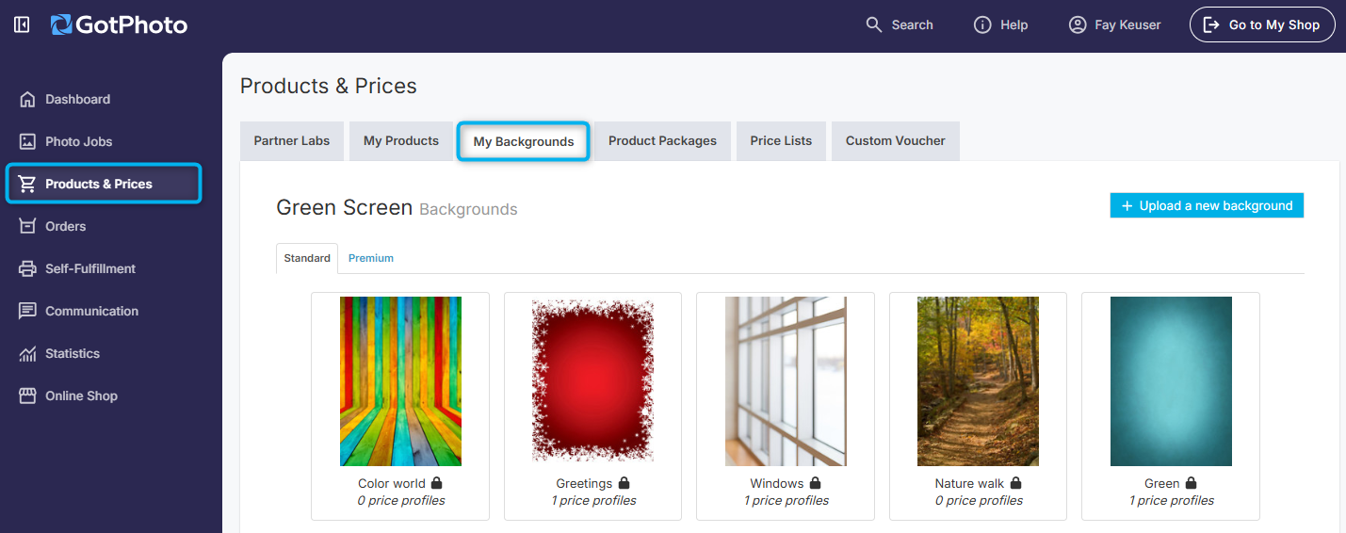Click the Products & Prices page heading
The width and height of the screenshot is (1346, 533).
click(x=329, y=86)
